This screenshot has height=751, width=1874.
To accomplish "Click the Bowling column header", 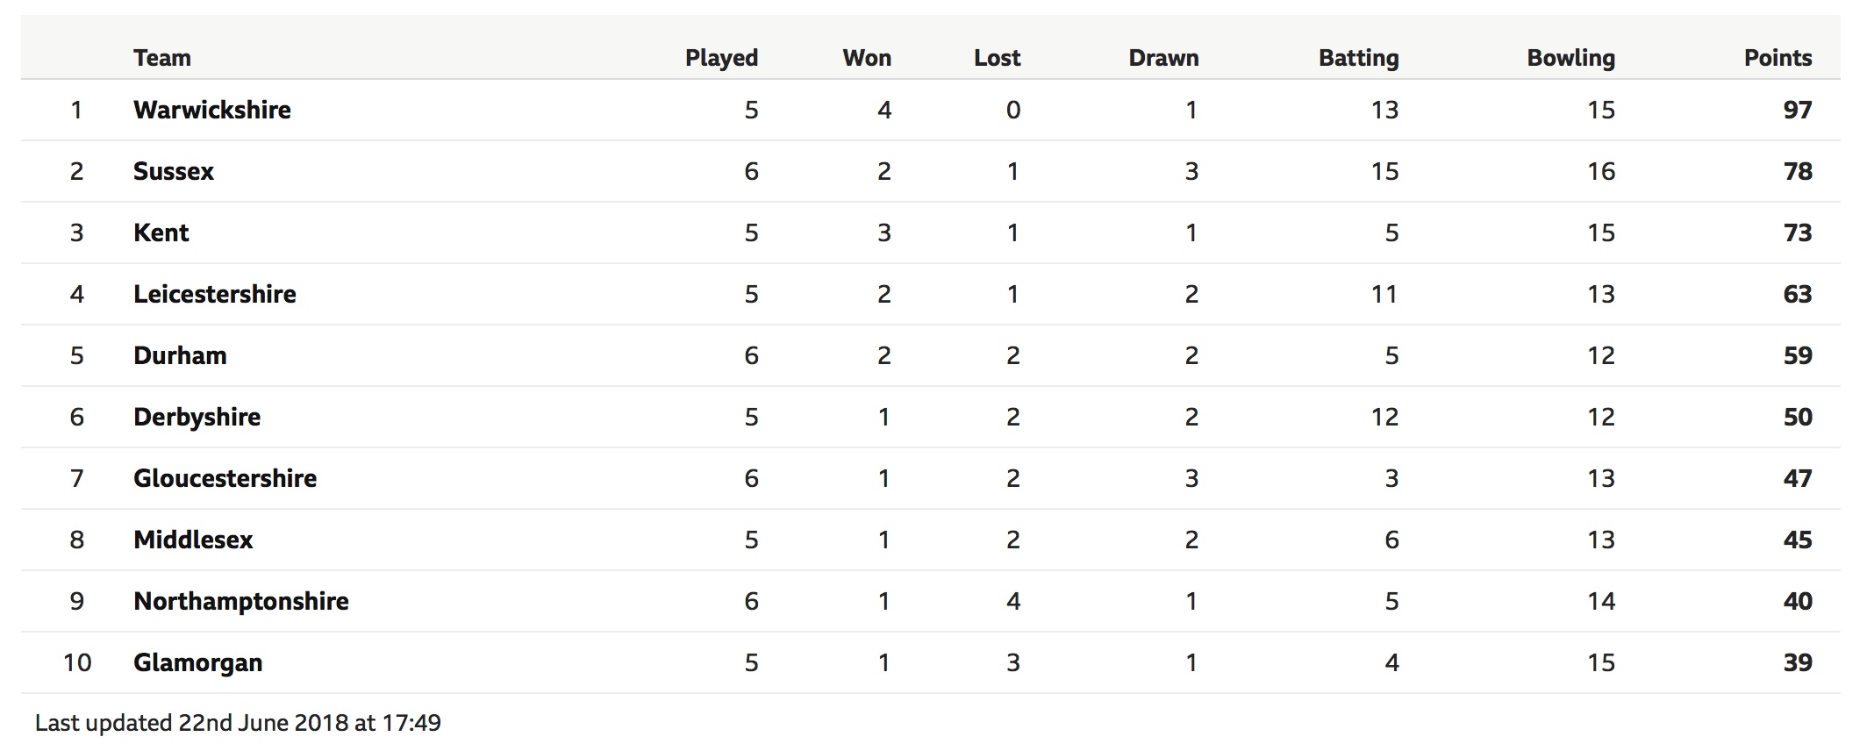I will 1571,58.
